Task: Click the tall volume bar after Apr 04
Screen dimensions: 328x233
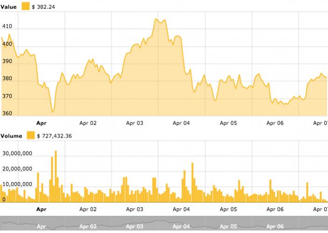Action: [x=192, y=163]
